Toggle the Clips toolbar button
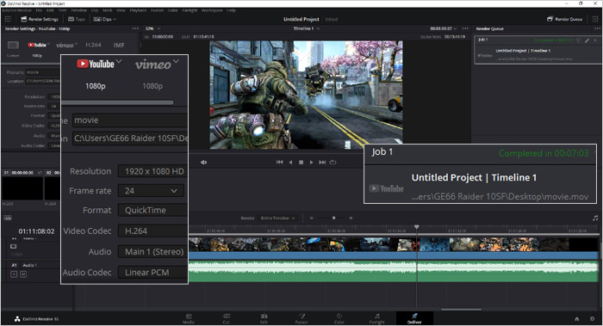 click(104, 19)
